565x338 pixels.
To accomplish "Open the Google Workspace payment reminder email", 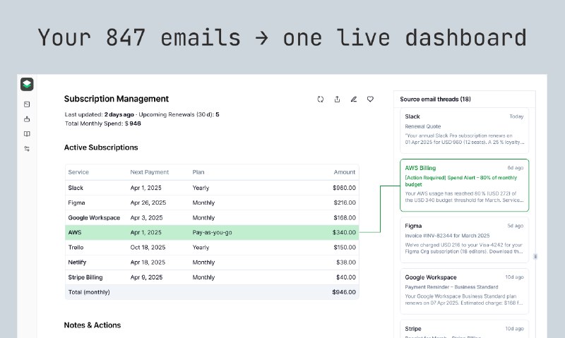I will tap(464, 291).
